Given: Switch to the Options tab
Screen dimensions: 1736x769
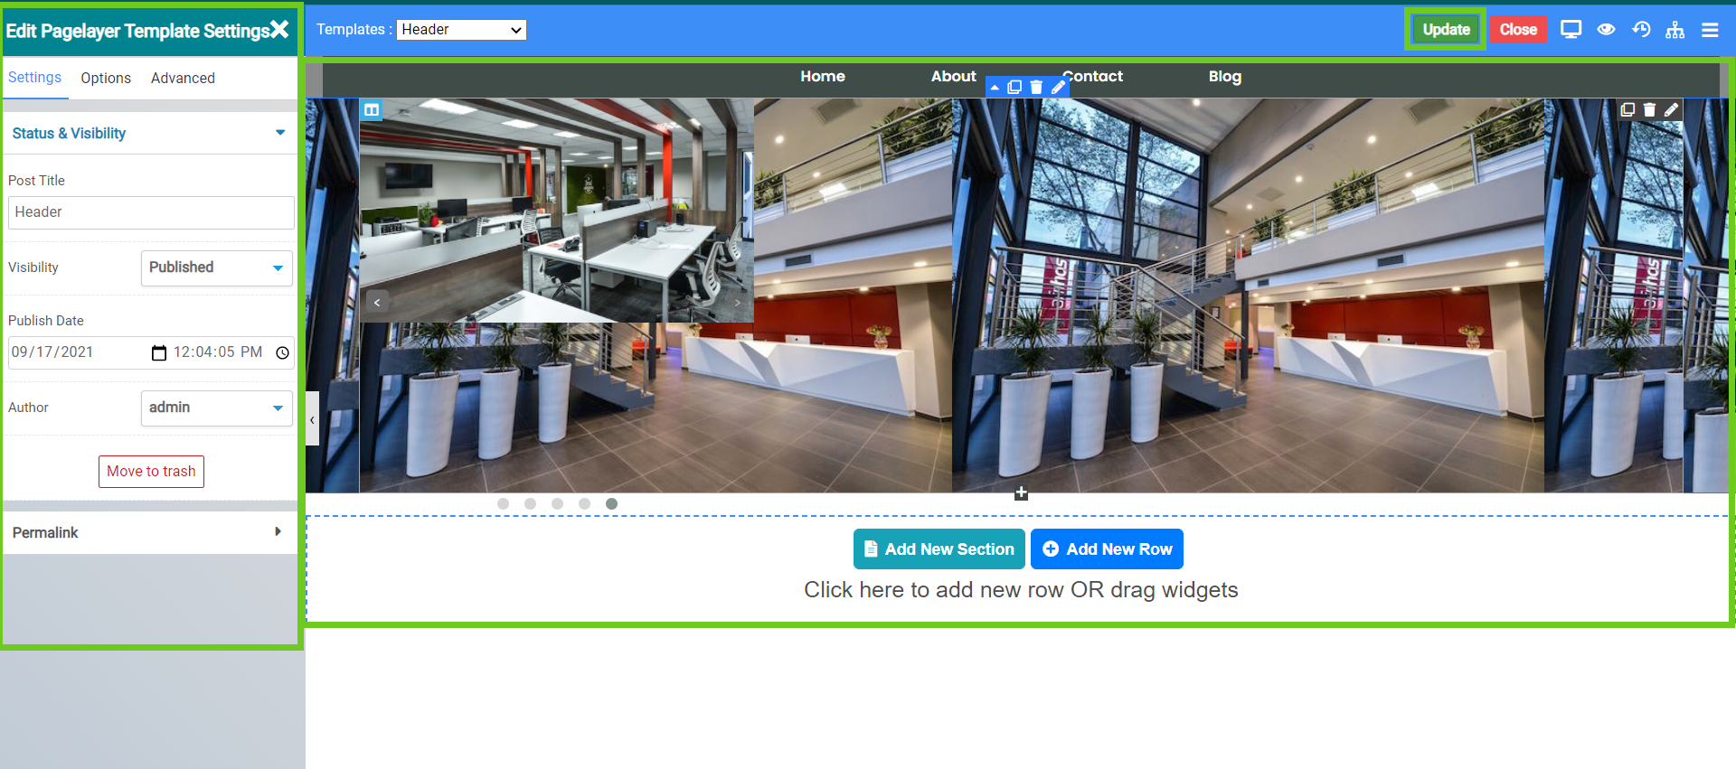Looking at the screenshot, I should 106,79.
